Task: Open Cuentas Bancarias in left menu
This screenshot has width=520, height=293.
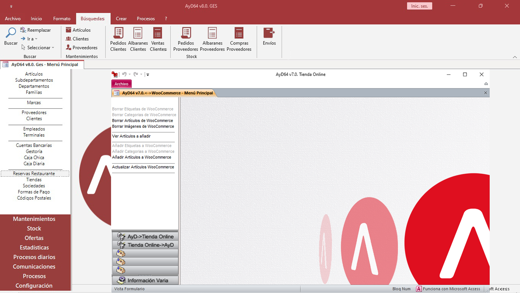Action: (34, 145)
